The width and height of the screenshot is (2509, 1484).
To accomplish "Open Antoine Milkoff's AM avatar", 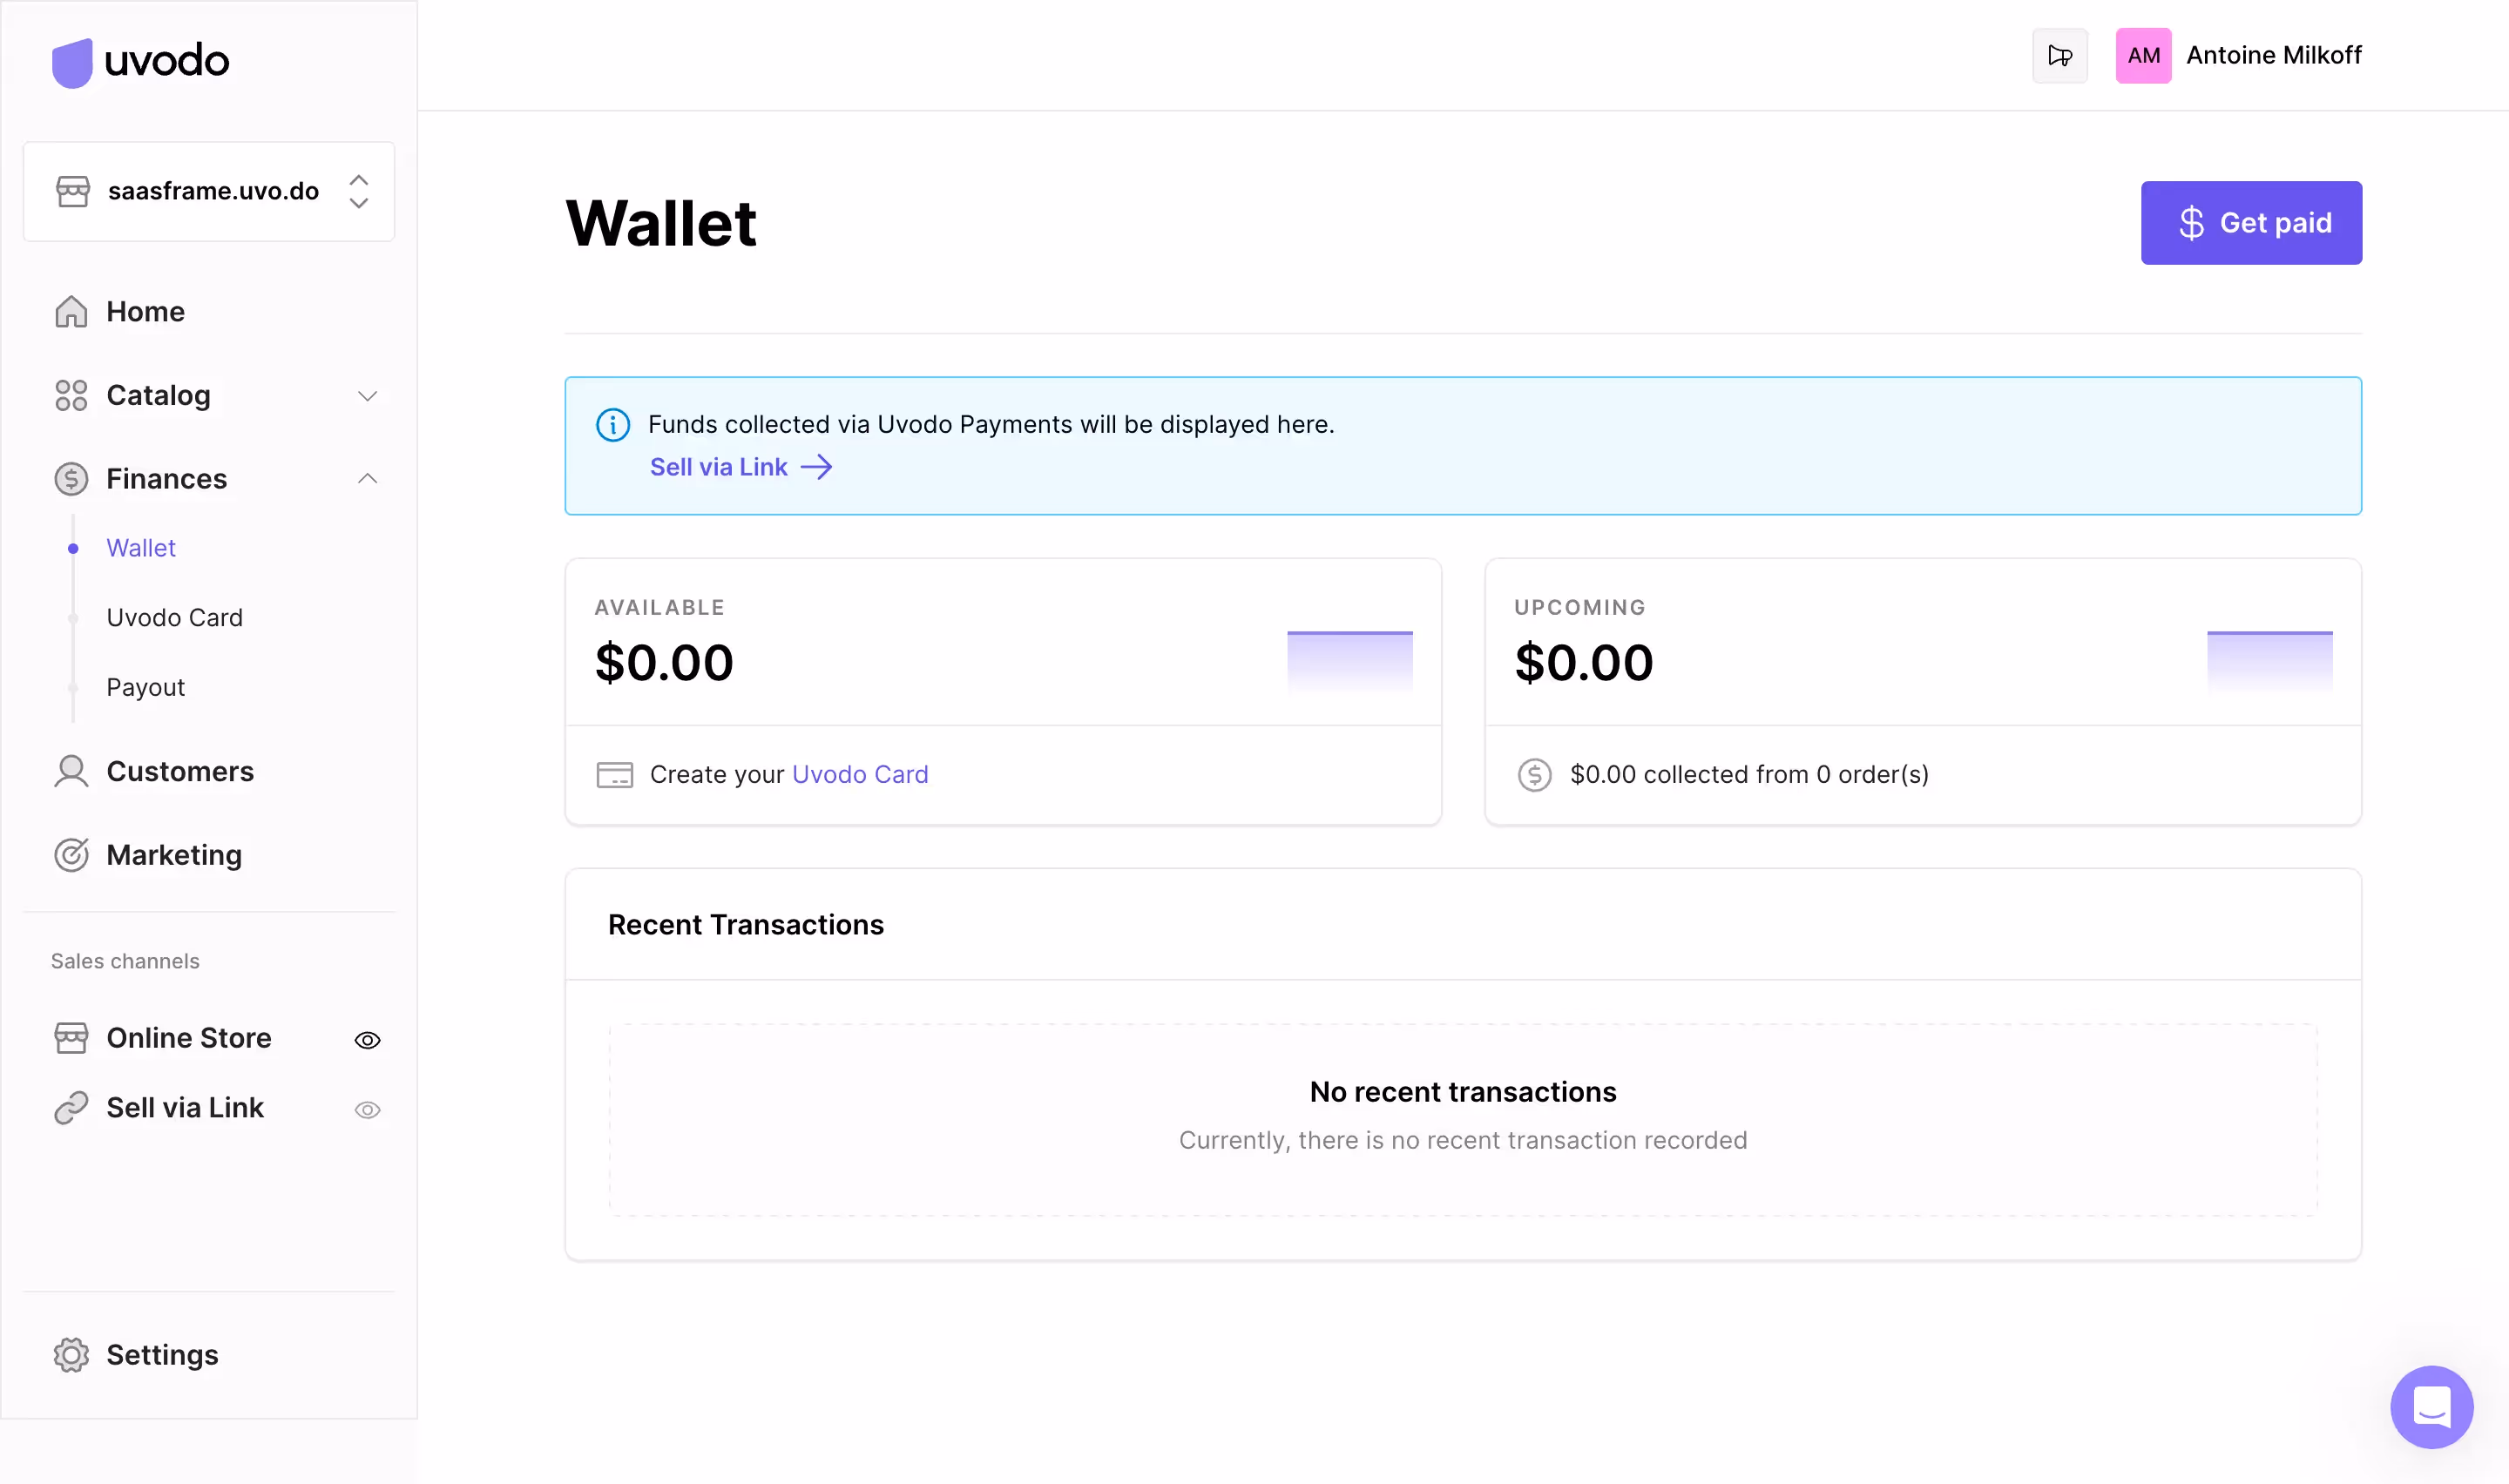I will pyautogui.click(x=2143, y=55).
